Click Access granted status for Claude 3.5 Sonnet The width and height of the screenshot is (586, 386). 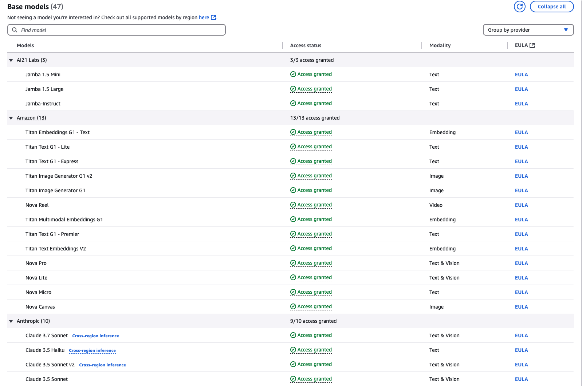pos(311,379)
